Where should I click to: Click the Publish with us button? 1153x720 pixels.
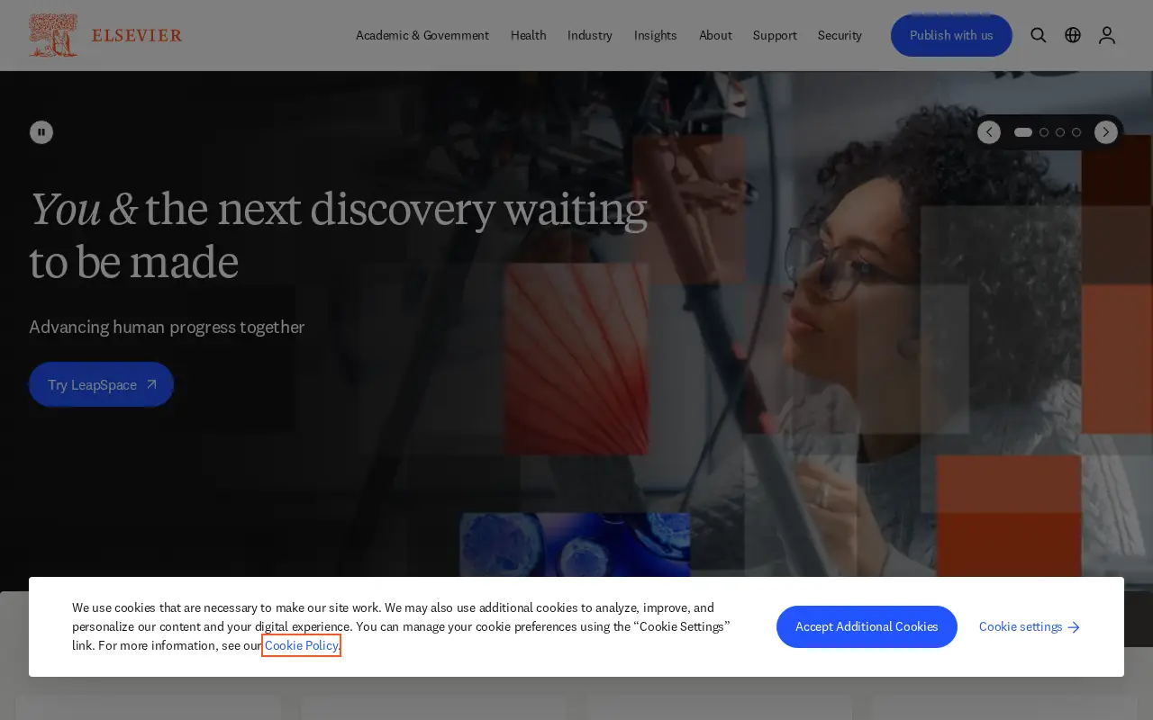tap(951, 35)
